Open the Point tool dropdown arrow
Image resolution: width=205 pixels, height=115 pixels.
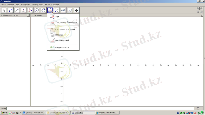coord(13,12)
